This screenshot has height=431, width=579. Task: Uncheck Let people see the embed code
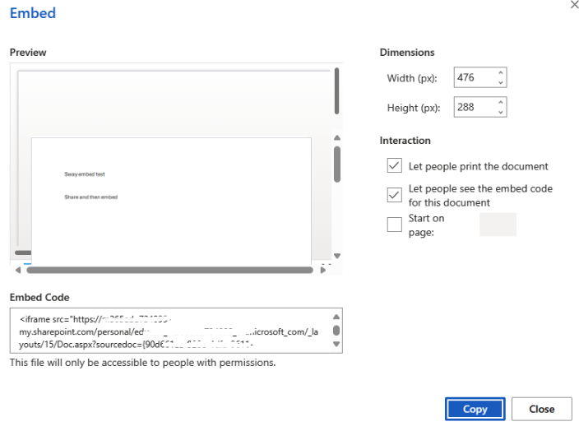(395, 195)
